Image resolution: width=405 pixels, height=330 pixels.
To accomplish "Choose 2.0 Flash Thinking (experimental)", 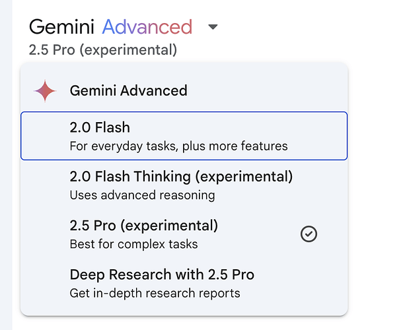I will [184, 185].
